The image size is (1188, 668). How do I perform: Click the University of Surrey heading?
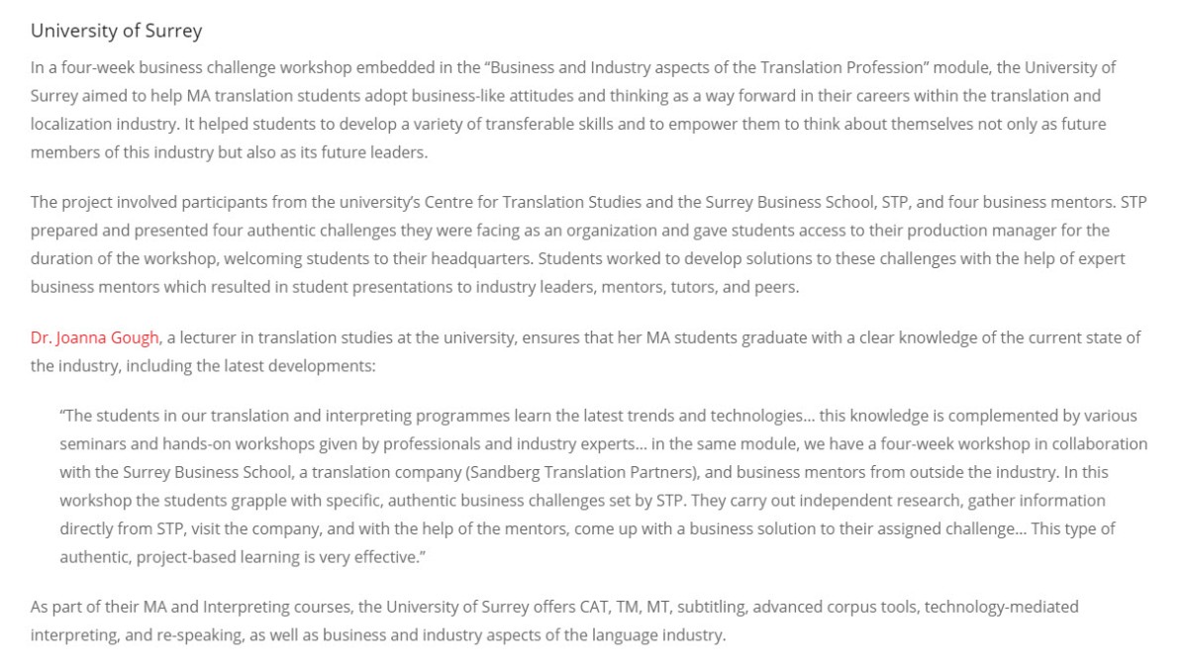coord(116,31)
